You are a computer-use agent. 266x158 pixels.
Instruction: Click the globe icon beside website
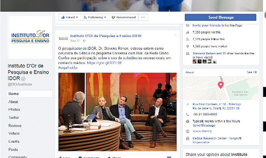[188, 131]
